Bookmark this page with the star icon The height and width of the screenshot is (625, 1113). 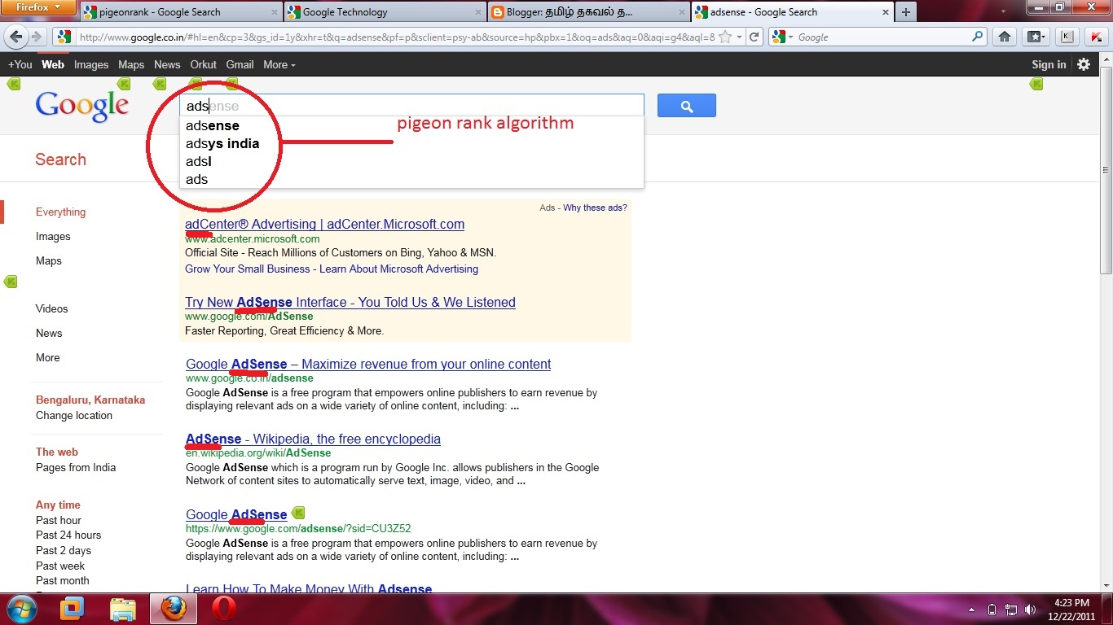(x=724, y=37)
